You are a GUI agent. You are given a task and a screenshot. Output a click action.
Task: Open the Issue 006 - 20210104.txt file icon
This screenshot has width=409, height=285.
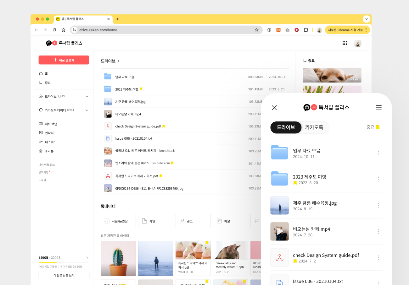(x=108, y=138)
